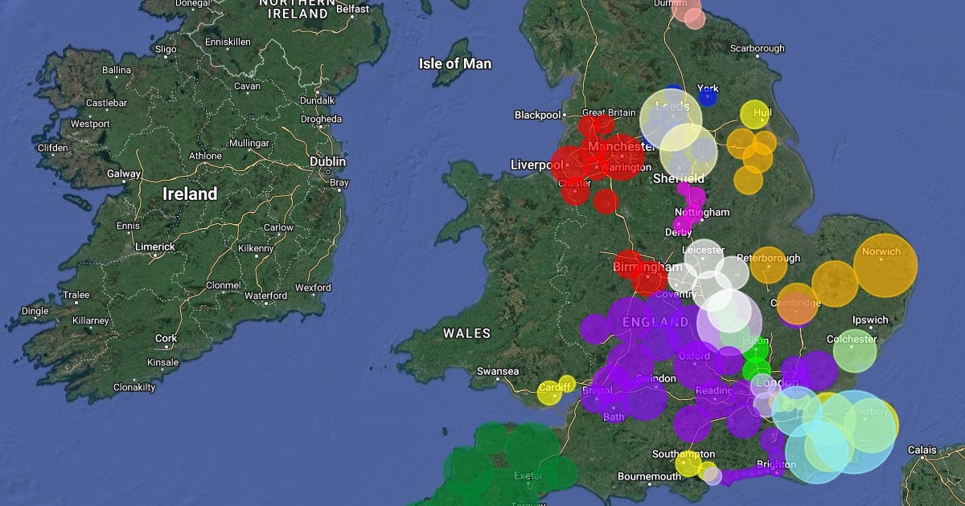Click the Wexford label
This screenshot has width=965, height=506.
pos(313,287)
